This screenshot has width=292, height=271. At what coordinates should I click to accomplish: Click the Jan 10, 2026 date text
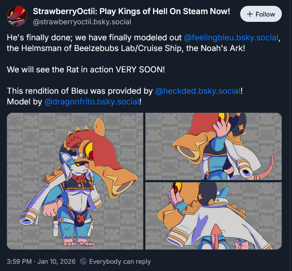coord(56,261)
